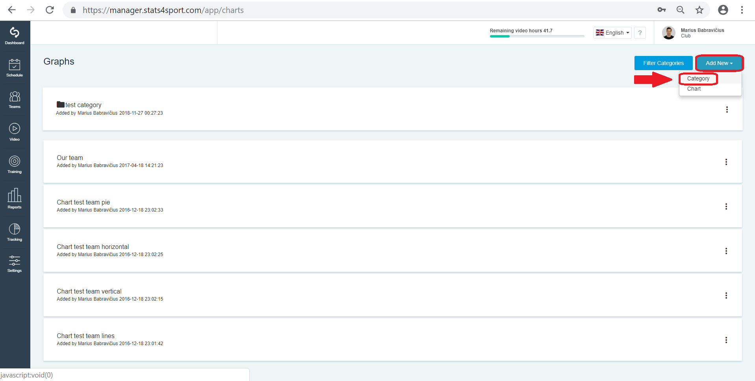Open saved passwords key icon

pos(661,10)
